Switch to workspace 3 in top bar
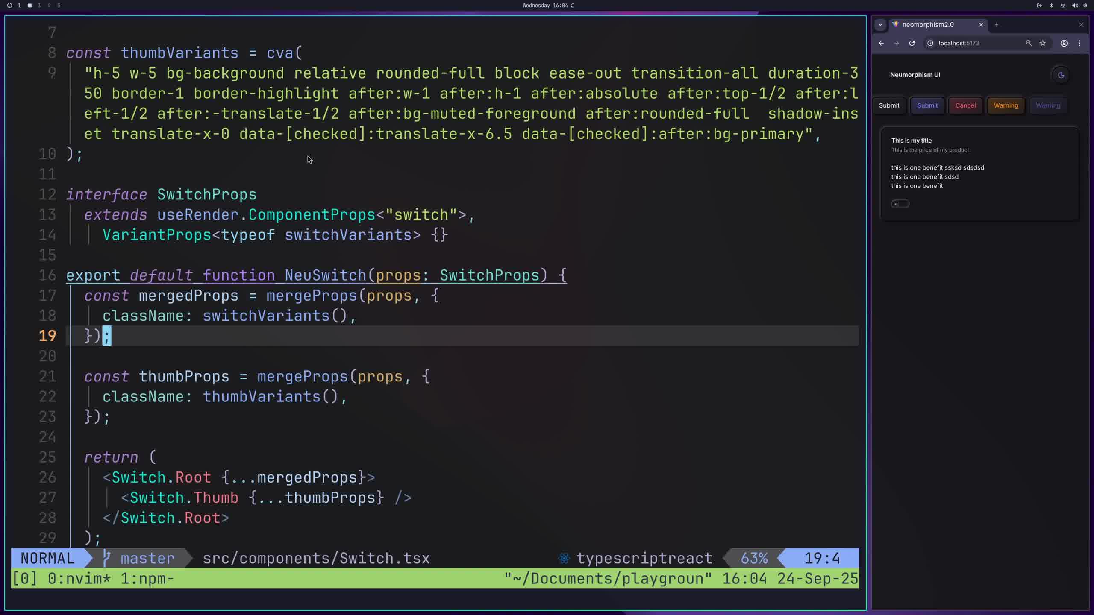1094x615 pixels. pos(39,6)
